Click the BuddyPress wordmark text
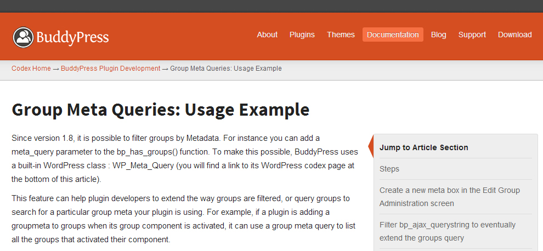Viewport: 543px width, 251px height. coord(72,37)
